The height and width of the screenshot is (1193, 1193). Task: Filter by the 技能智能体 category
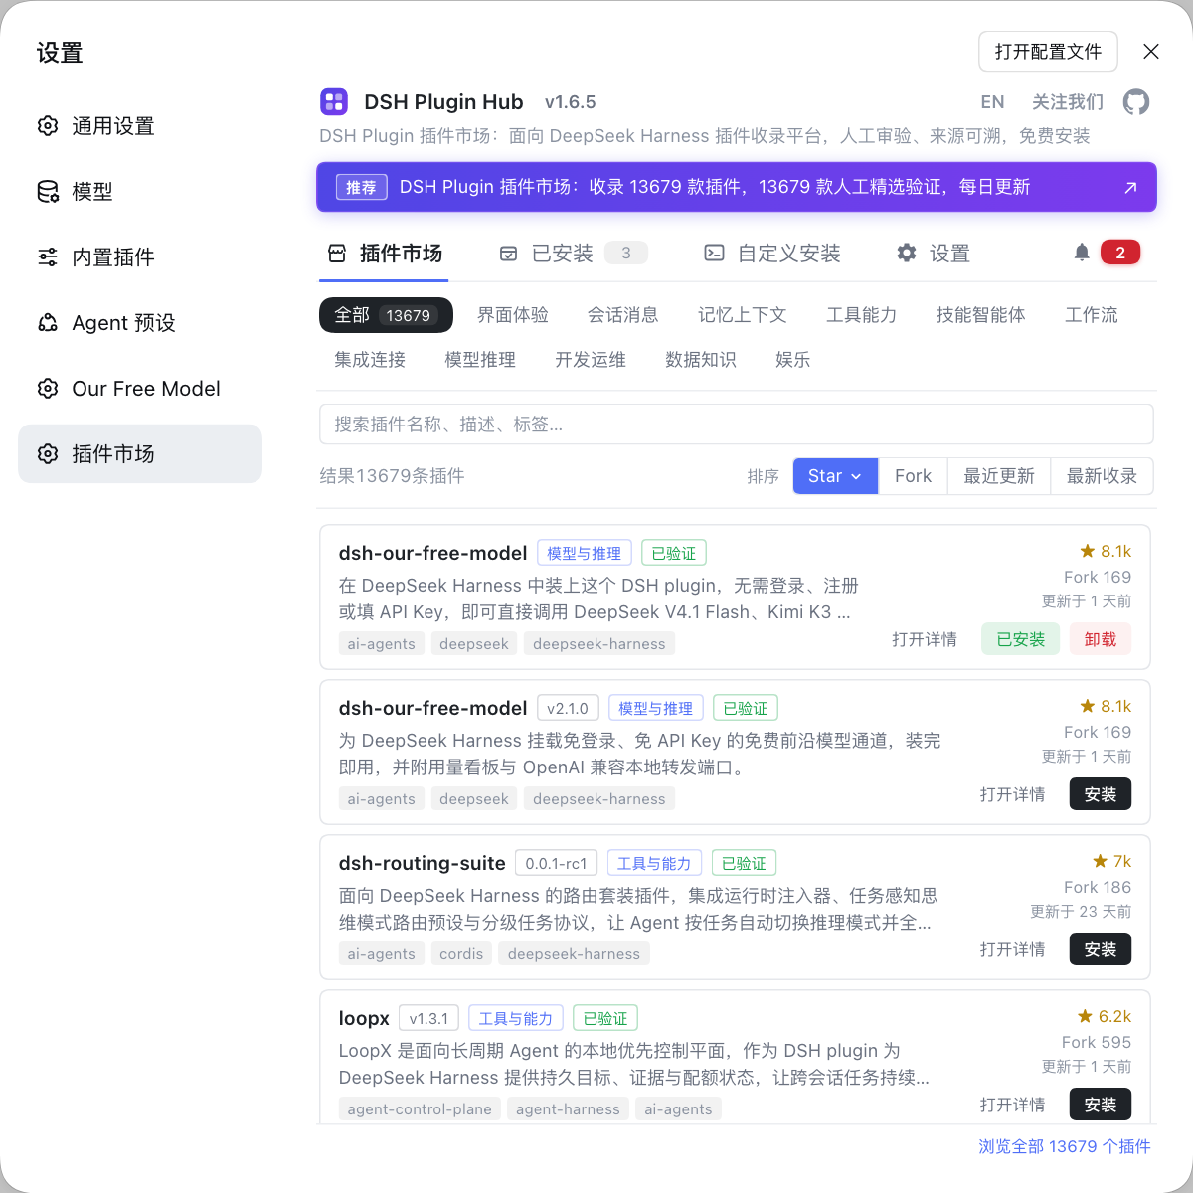[x=981, y=315]
